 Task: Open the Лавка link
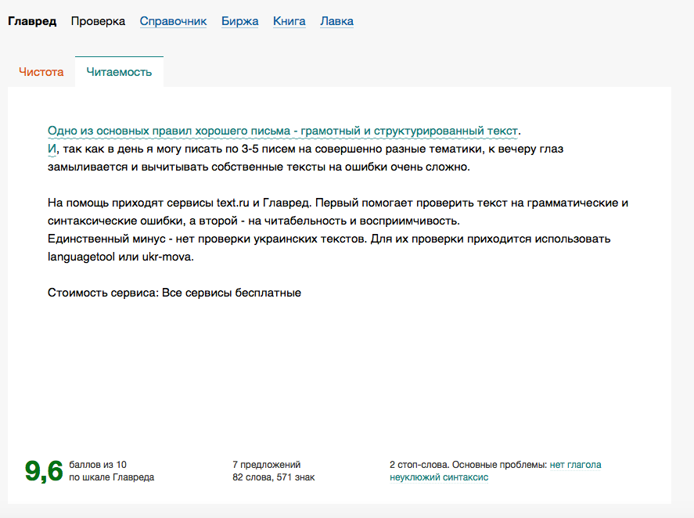tap(336, 21)
